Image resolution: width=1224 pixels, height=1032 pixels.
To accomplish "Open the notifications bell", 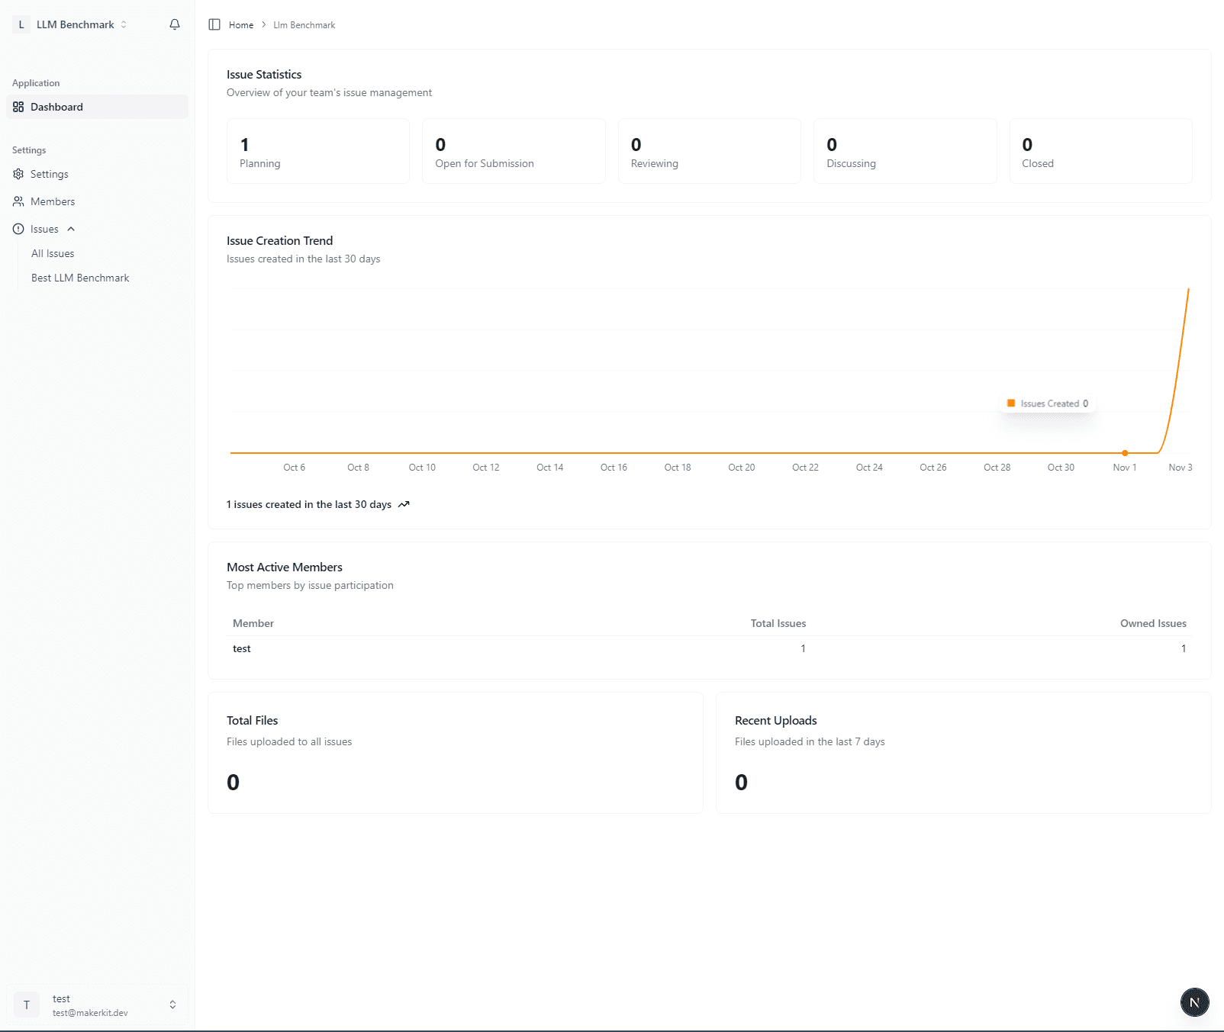I will 174,24.
